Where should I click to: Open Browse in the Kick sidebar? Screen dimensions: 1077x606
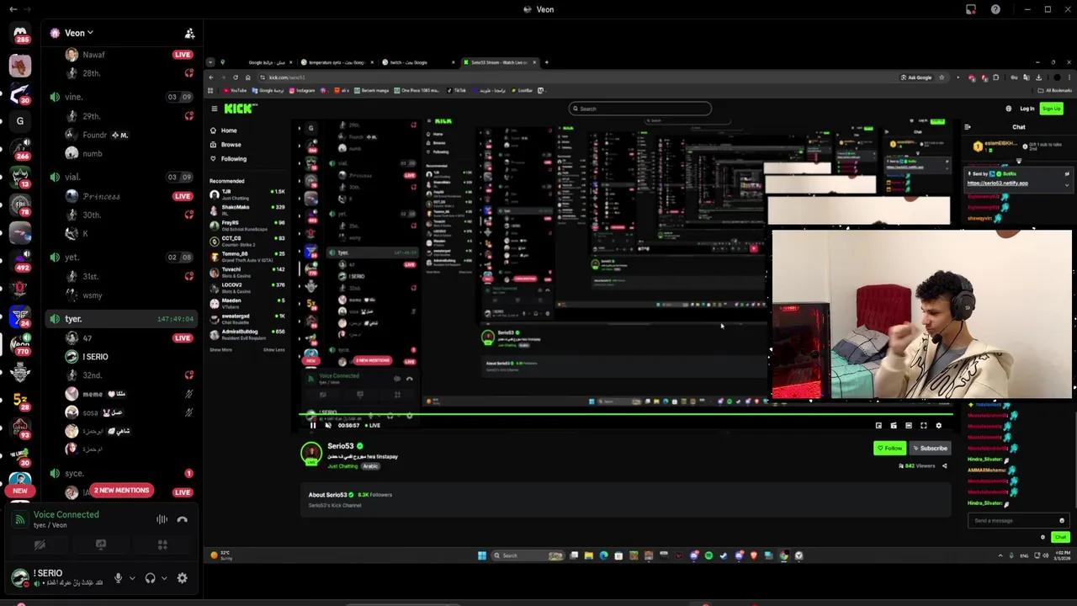pos(225,145)
